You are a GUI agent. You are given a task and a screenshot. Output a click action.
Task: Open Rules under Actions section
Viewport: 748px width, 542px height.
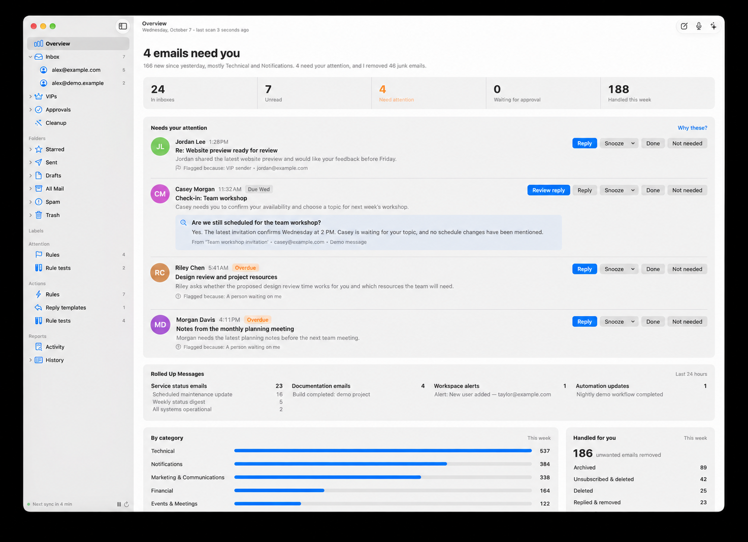point(78,294)
